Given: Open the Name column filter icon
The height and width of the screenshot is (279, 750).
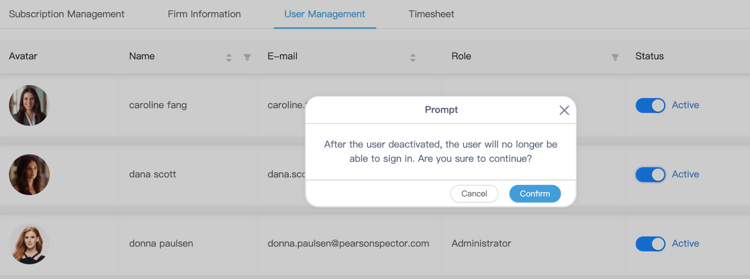Looking at the screenshot, I should point(247,57).
